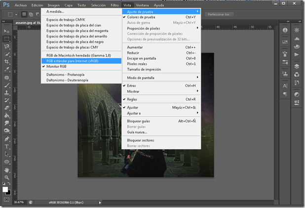Viewport: 305px width, 208px height.
Task: Click Perfeccionar borde button
Action: 219,14
